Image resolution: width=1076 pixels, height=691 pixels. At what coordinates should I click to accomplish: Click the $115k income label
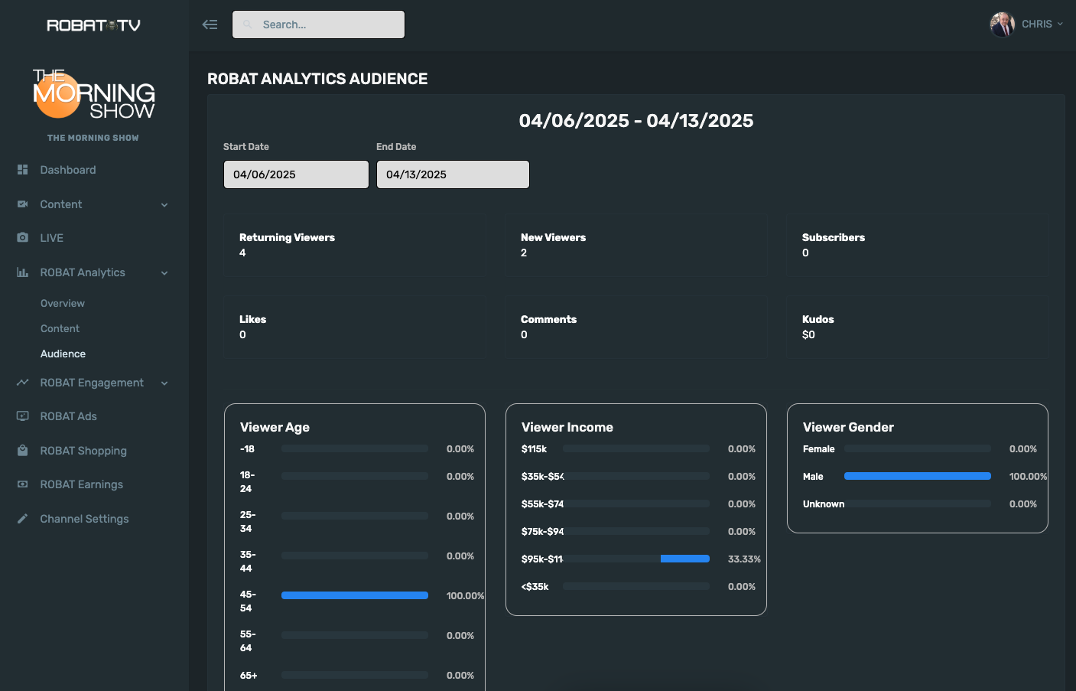[x=534, y=449]
